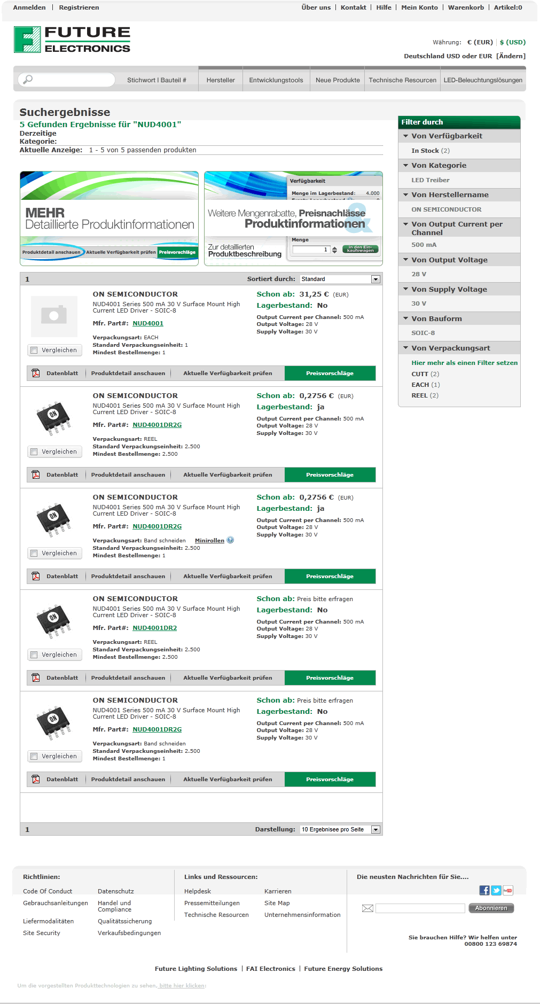Screen dimensions: 540x1004
Task: Open Produktdetail anschauen for NUD4001
Action: pyautogui.click(x=128, y=373)
